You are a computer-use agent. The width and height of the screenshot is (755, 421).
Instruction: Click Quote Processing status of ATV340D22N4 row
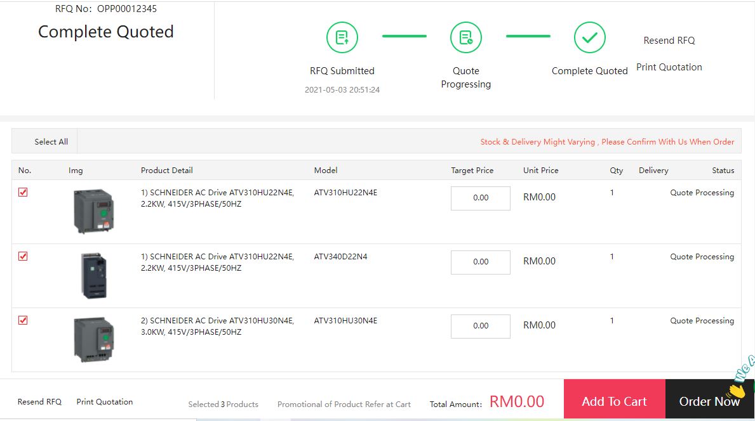[x=702, y=257]
